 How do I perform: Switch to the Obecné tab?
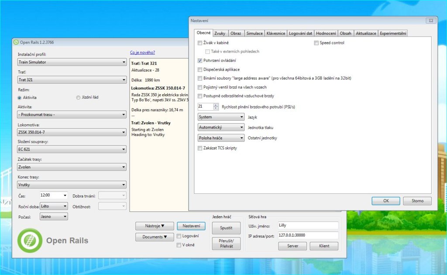203,33
